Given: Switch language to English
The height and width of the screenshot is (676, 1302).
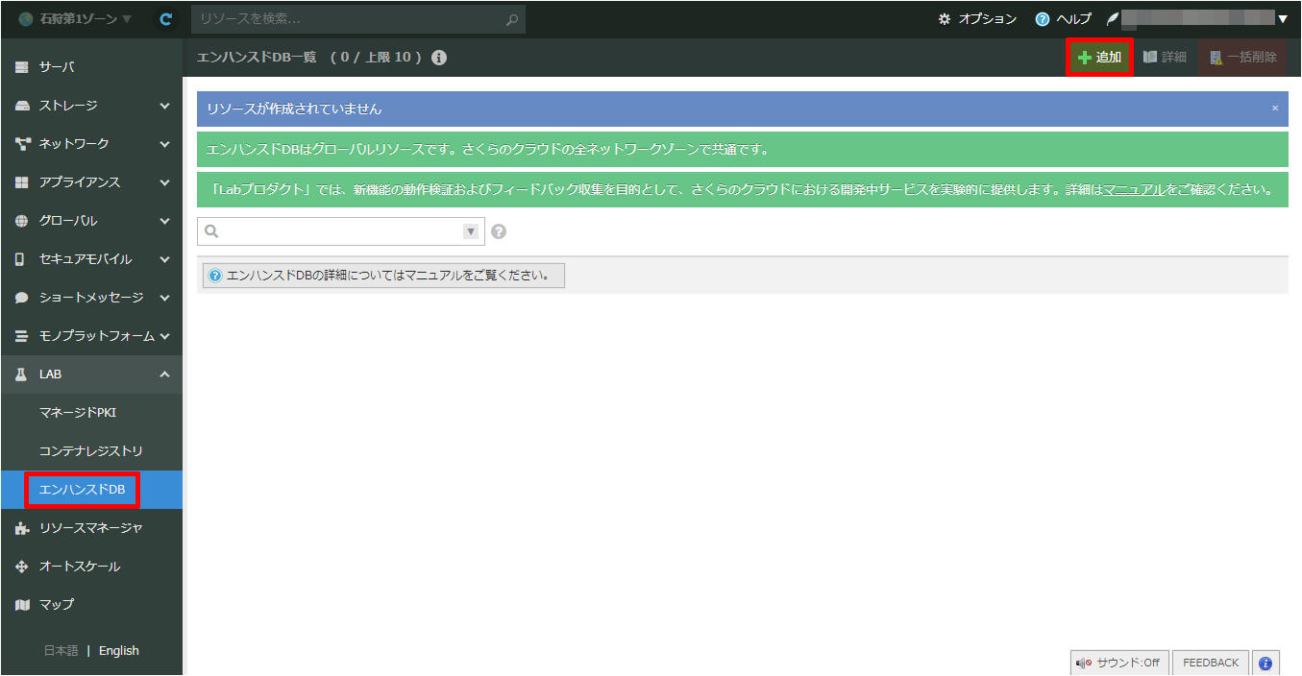Looking at the screenshot, I should pos(118,651).
